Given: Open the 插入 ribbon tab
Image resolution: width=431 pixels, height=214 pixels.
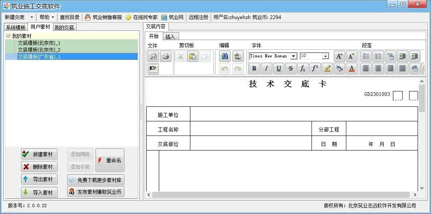Looking at the screenshot, I should click(x=171, y=37).
